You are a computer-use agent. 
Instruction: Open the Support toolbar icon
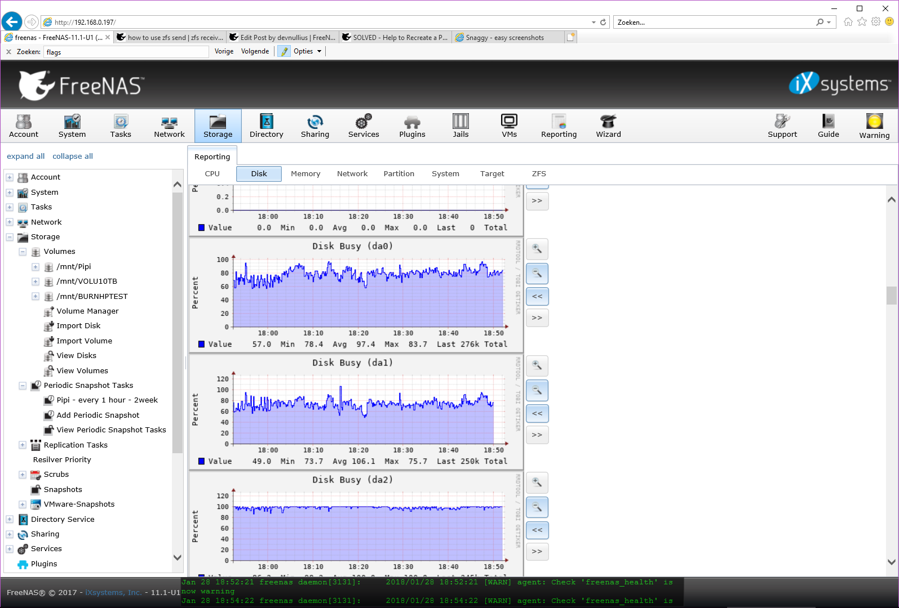[782, 126]
